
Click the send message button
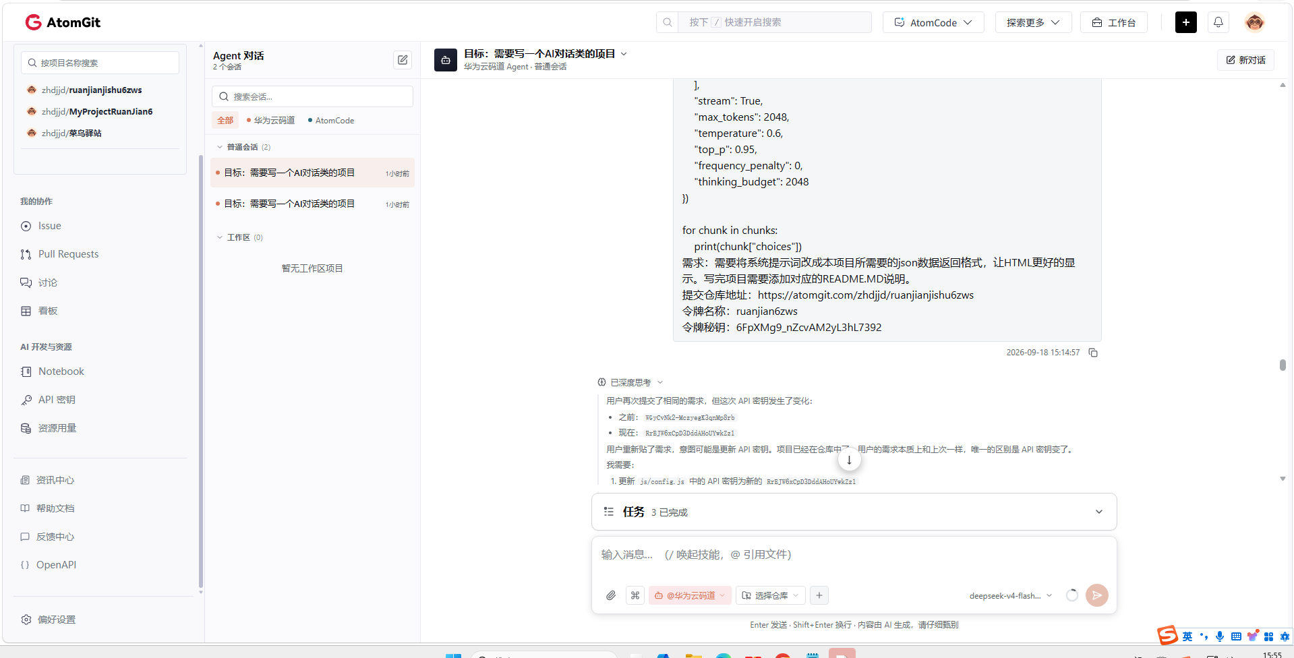pyautogui.click(x=1096, y=595)
